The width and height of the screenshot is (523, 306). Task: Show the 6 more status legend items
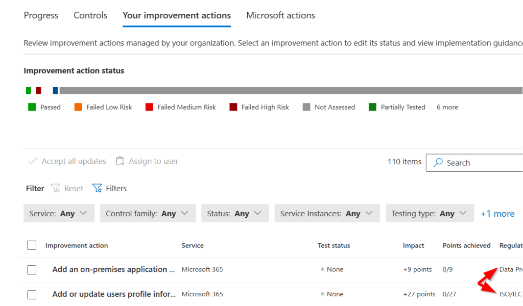click(447, 107)
